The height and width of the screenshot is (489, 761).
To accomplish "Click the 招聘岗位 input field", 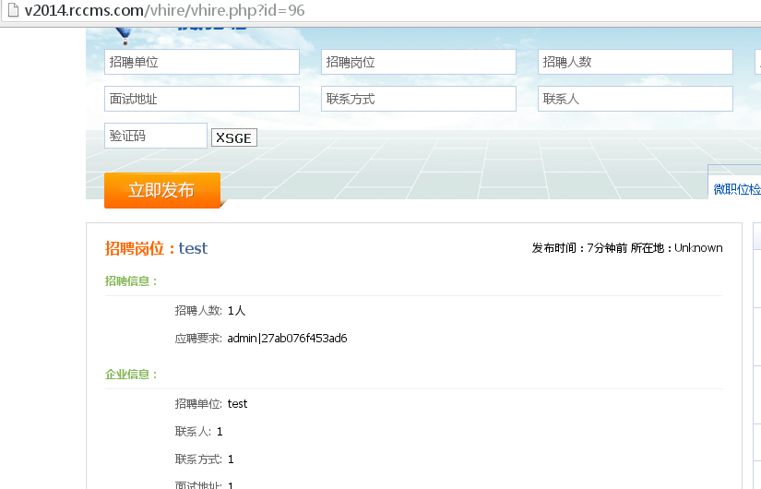I will pyautogui.click(x=419, y=62).
